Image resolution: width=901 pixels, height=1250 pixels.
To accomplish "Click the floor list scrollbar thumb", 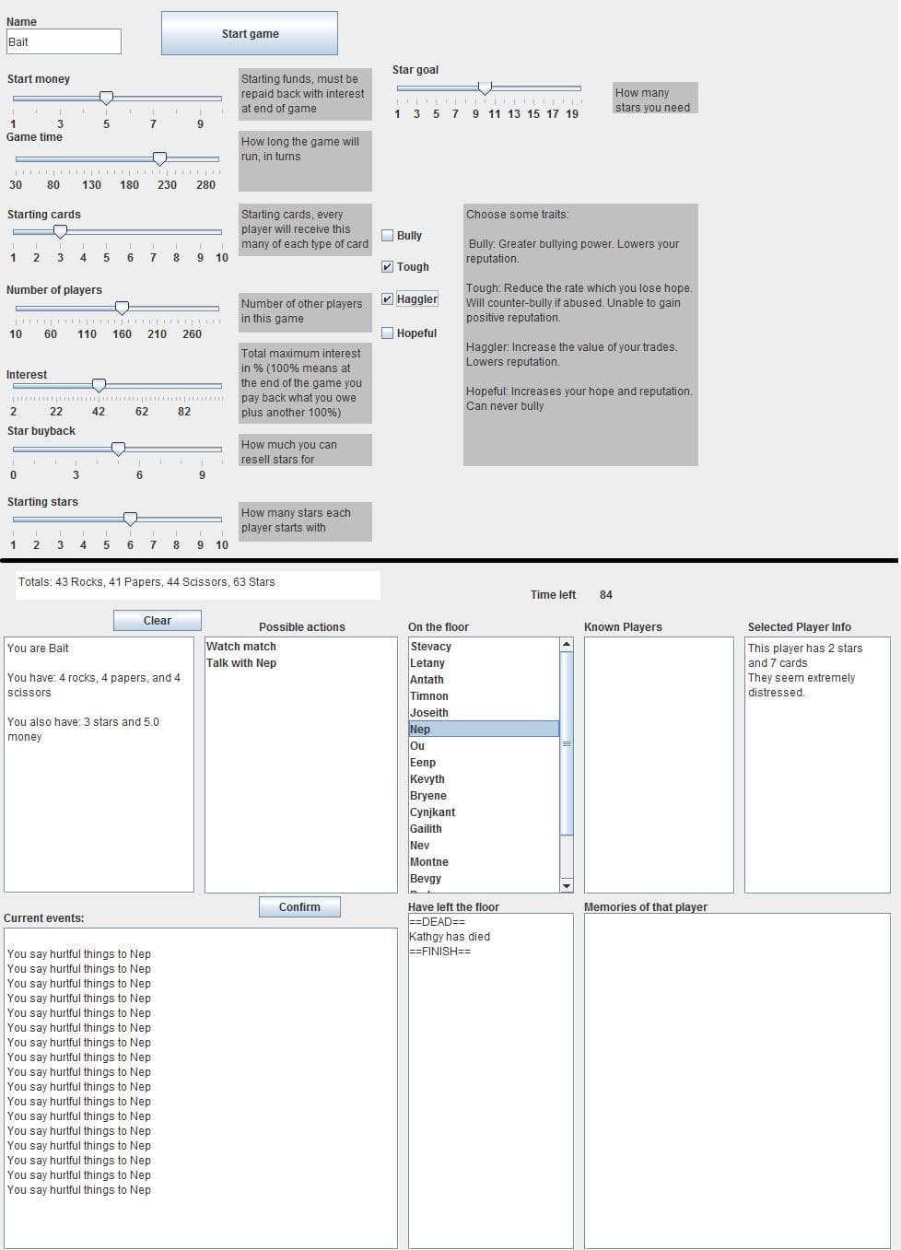I will click(x=567, y=743).
